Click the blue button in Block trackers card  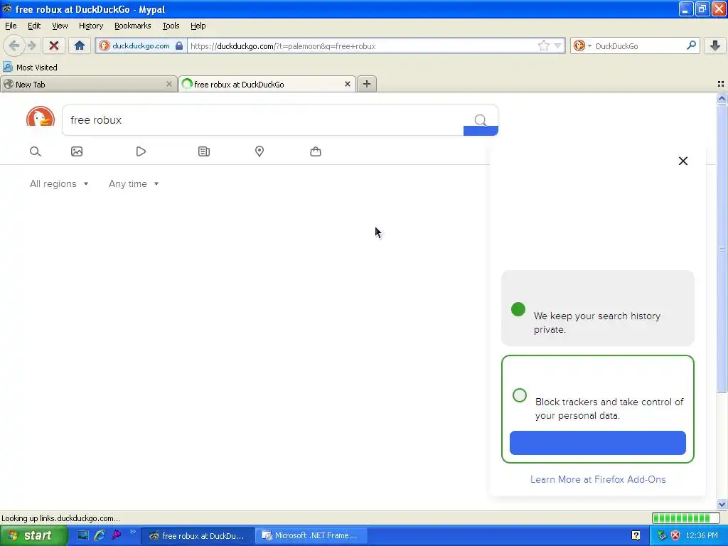[x=597, y=443]
